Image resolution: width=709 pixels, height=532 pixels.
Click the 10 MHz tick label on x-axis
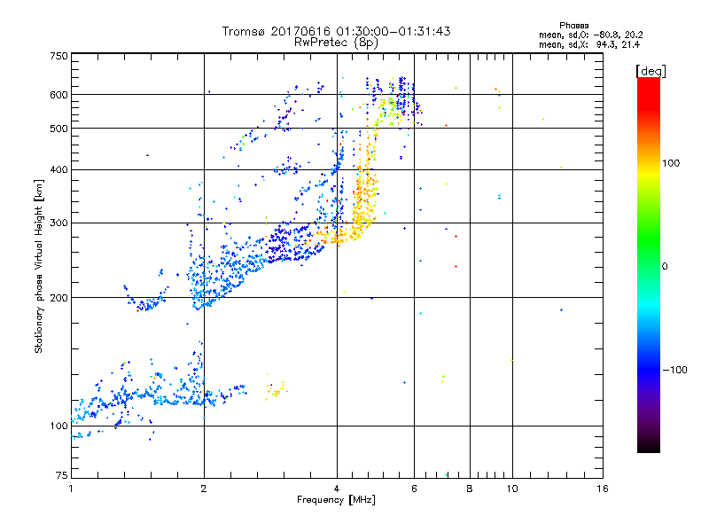(511, 489)
